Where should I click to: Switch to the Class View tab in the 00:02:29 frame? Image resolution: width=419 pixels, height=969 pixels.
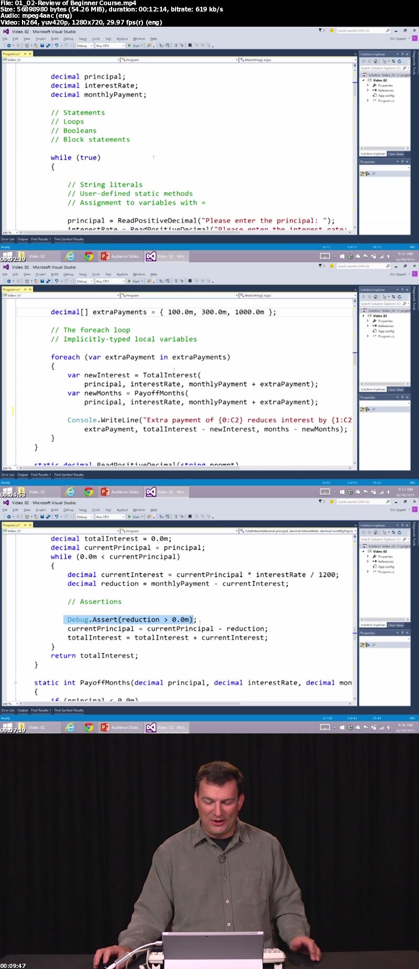coord(395,154)
